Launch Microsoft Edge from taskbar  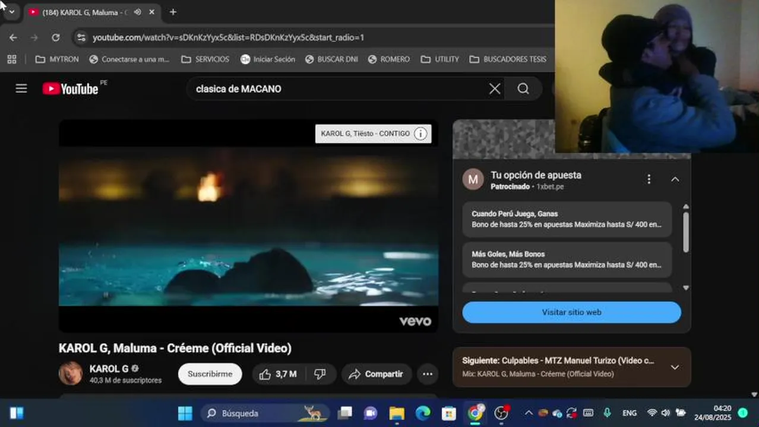[423, 413]
